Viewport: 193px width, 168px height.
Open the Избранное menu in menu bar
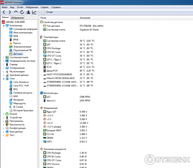(x=32, y=7)
